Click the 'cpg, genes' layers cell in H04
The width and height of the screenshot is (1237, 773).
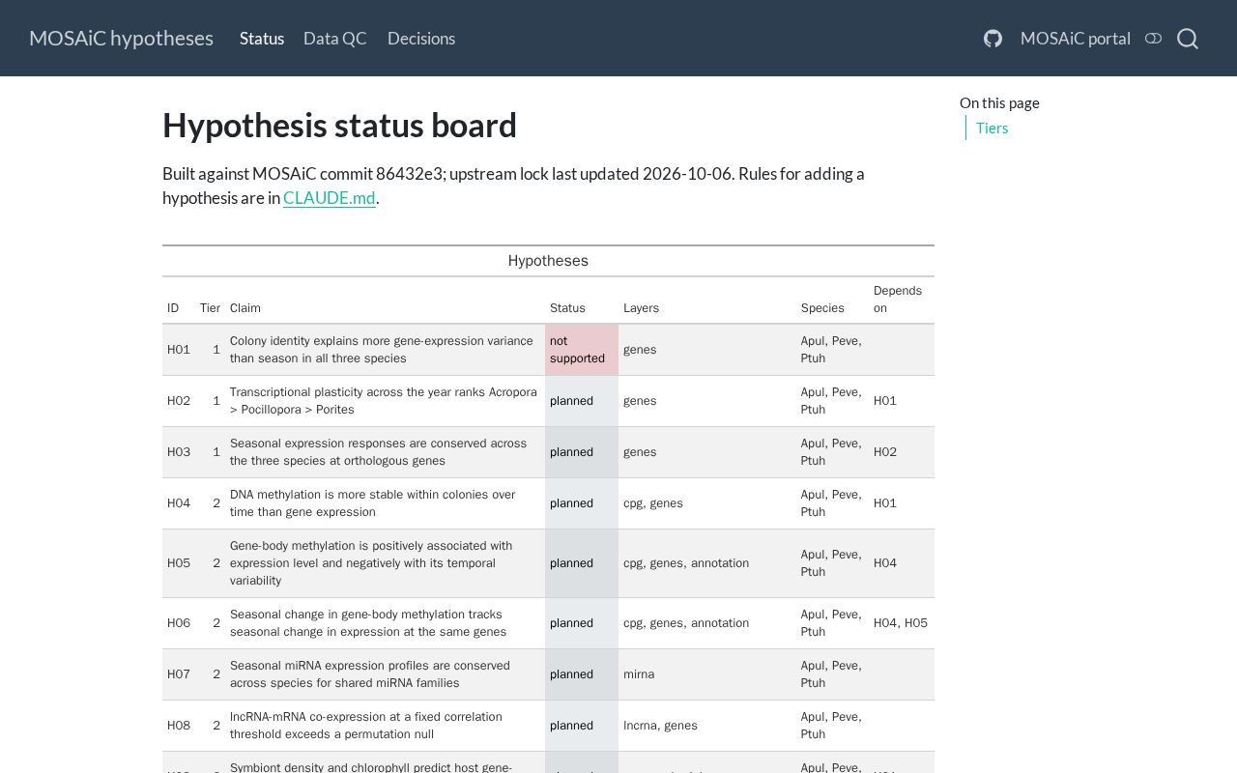pyautogui.click(x=707, y=503)
